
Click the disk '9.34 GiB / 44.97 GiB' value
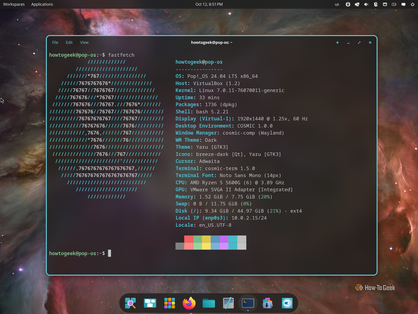click(234, 211)
